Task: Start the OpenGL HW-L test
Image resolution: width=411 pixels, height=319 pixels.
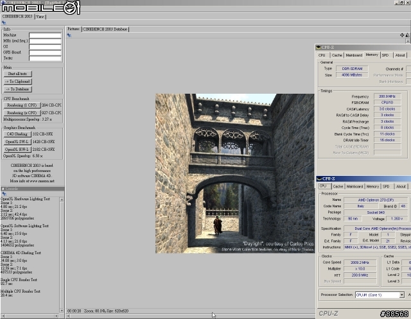Action: click(x=17, y=150)
